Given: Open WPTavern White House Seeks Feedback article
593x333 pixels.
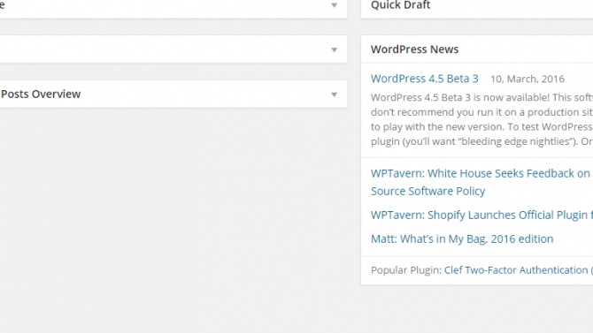Looking at the screenshot, I should [x=481, y=182].
